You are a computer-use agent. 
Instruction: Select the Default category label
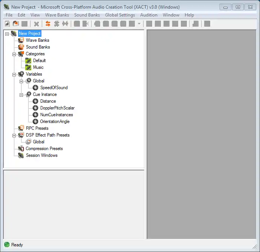point(39,61)
